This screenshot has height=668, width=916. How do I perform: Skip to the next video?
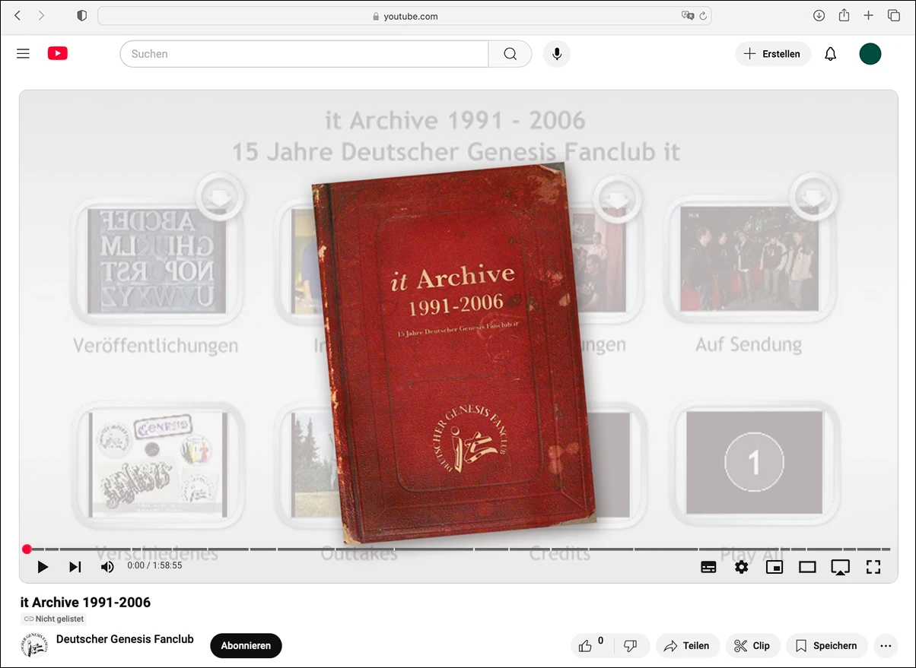tap(75, 567)
